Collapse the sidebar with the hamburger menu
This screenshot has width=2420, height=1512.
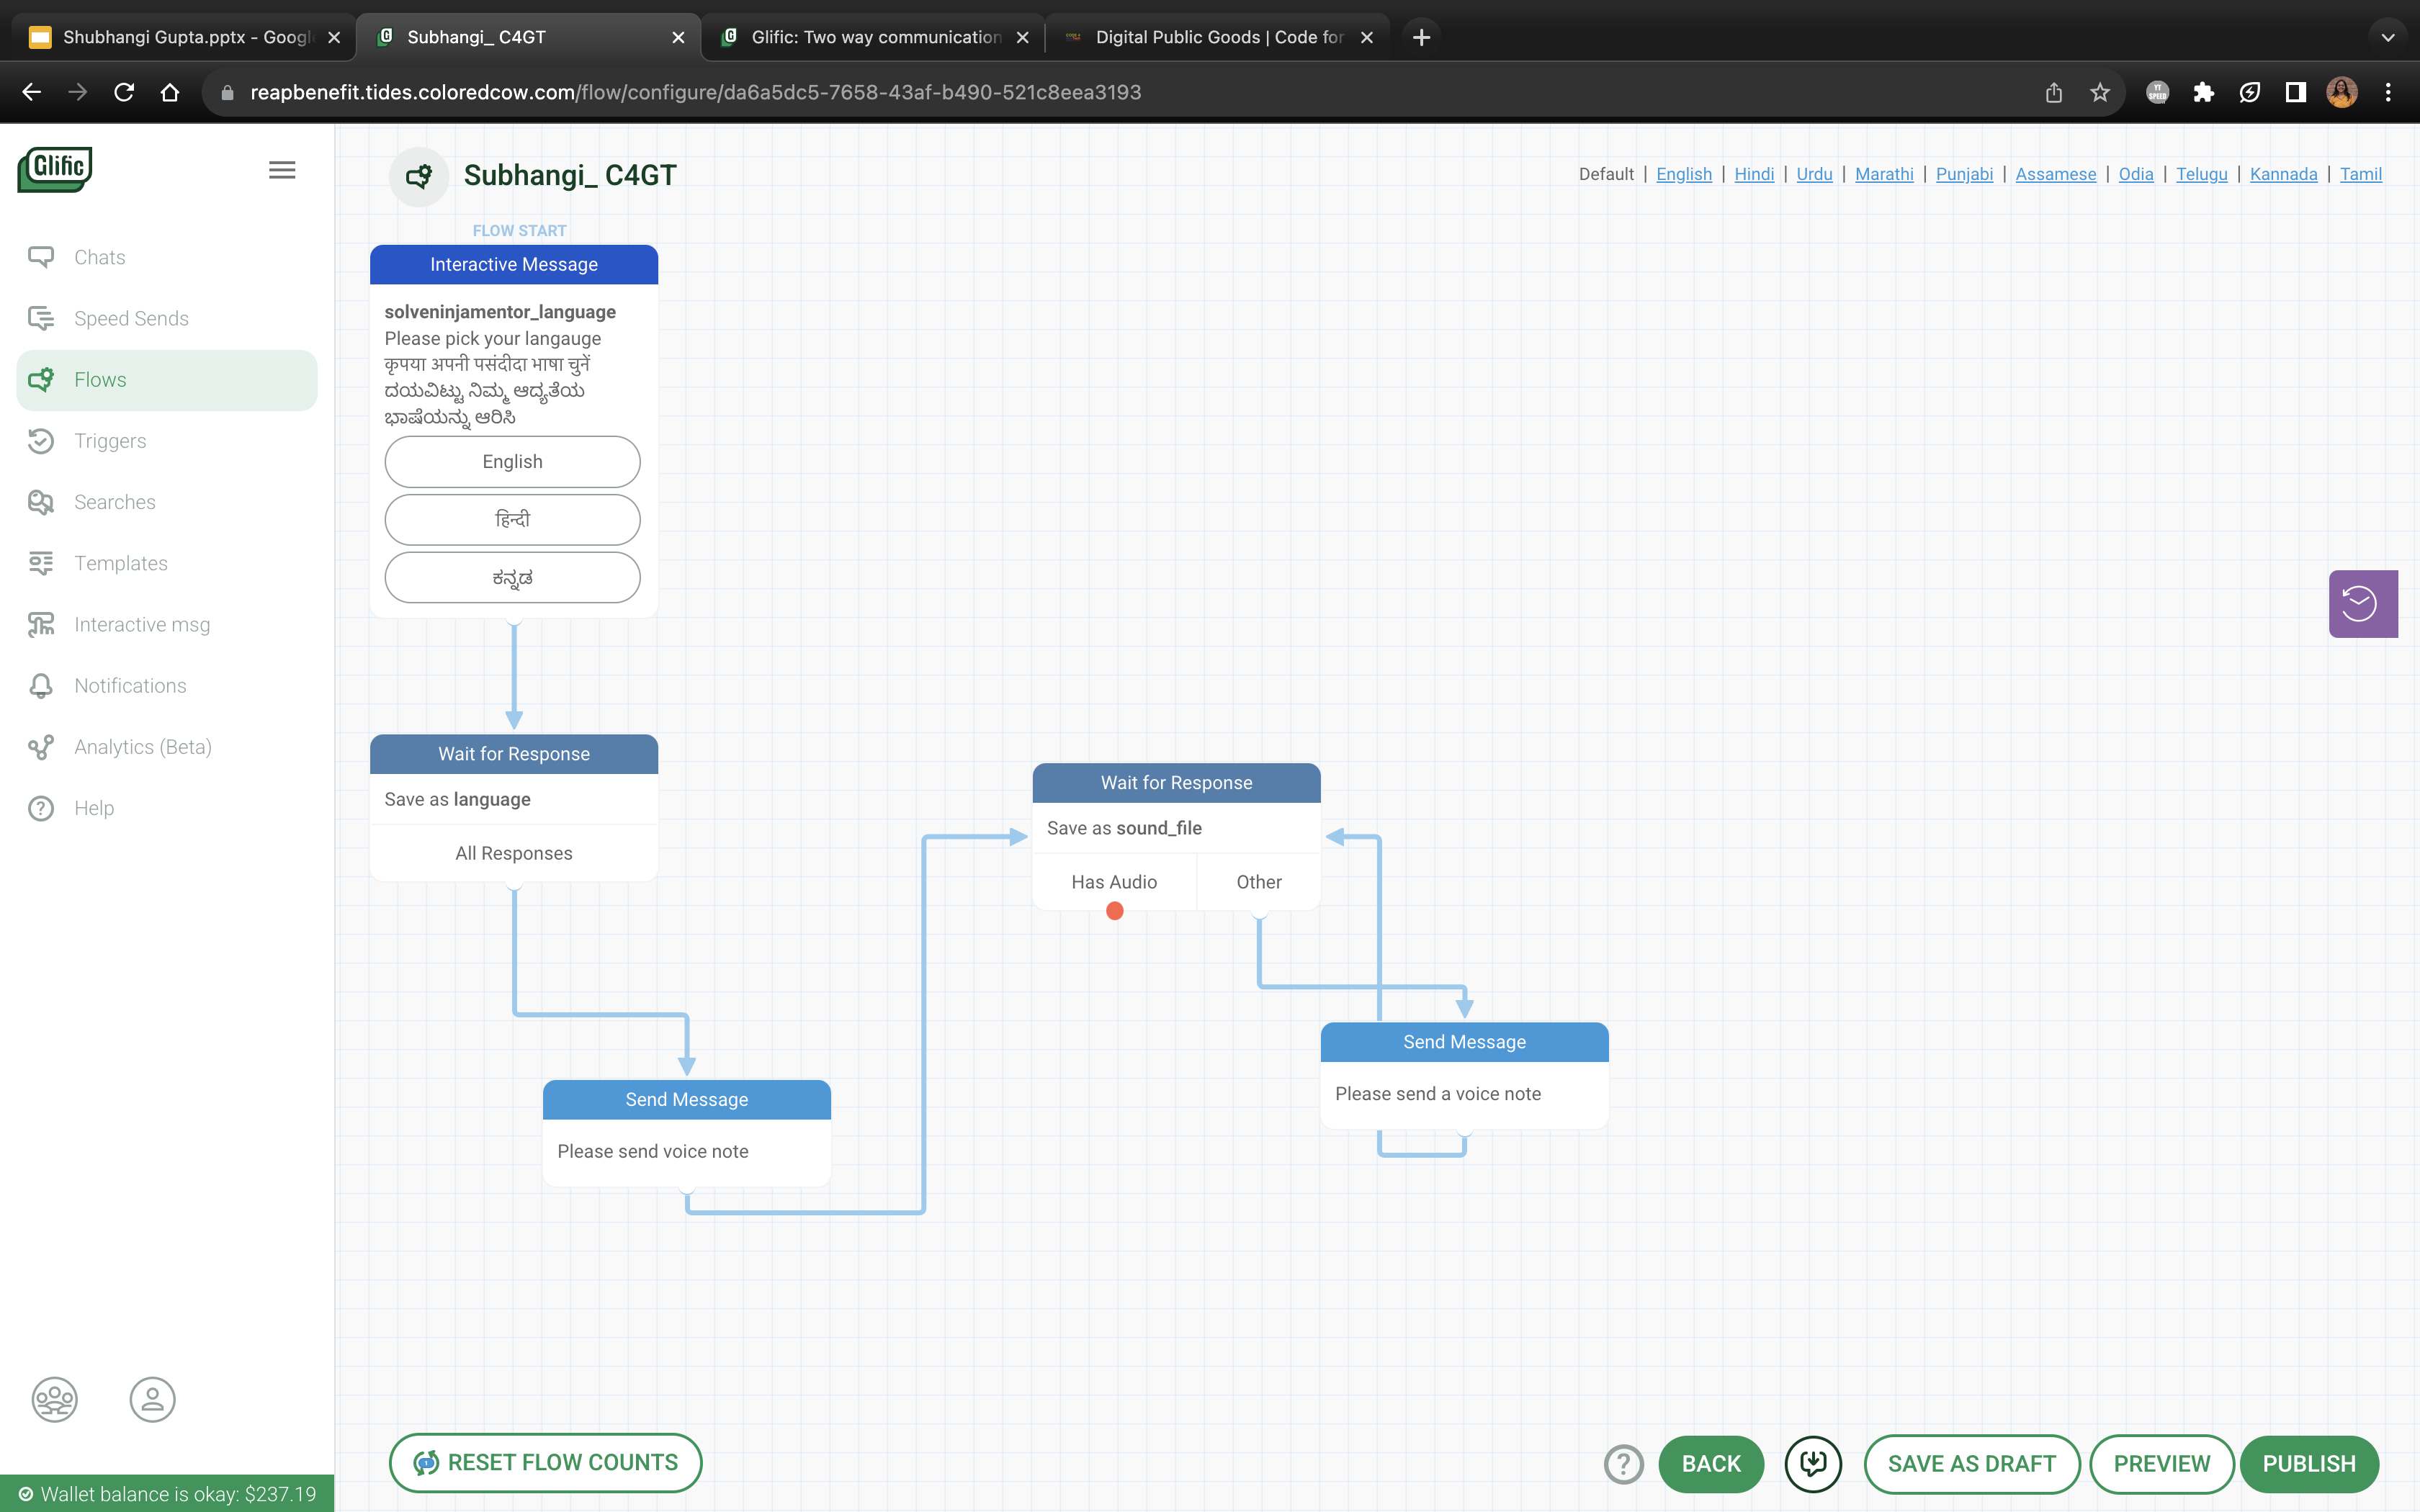281,169
